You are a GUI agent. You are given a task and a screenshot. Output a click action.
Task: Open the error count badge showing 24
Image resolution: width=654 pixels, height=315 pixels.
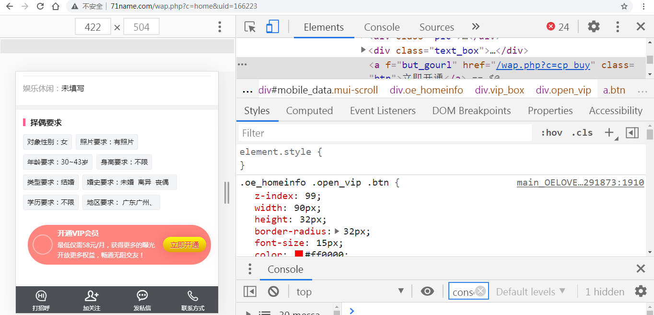point(558,27)
